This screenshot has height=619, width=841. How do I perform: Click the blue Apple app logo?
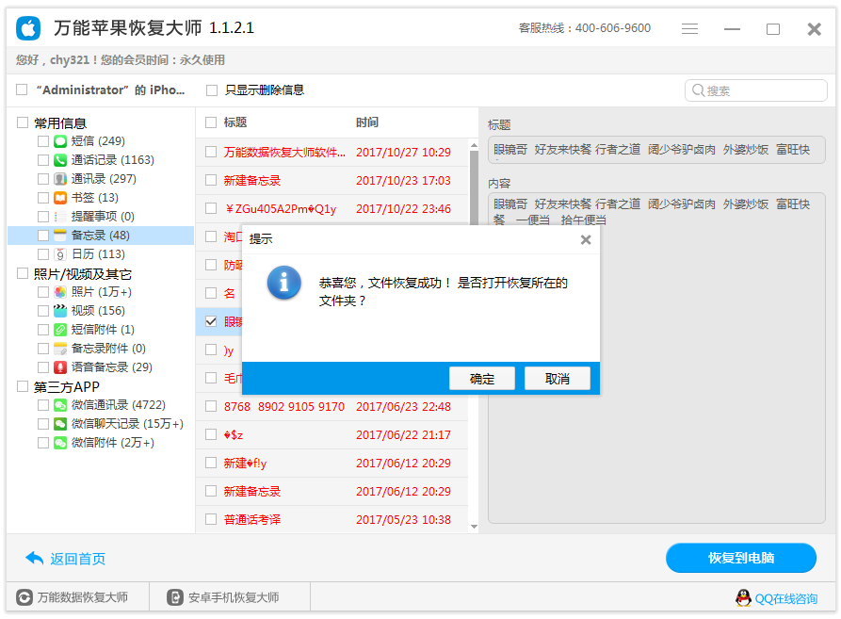(28, 28)
